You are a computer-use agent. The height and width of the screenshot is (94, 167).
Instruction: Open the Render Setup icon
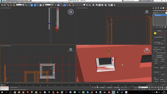109,5
